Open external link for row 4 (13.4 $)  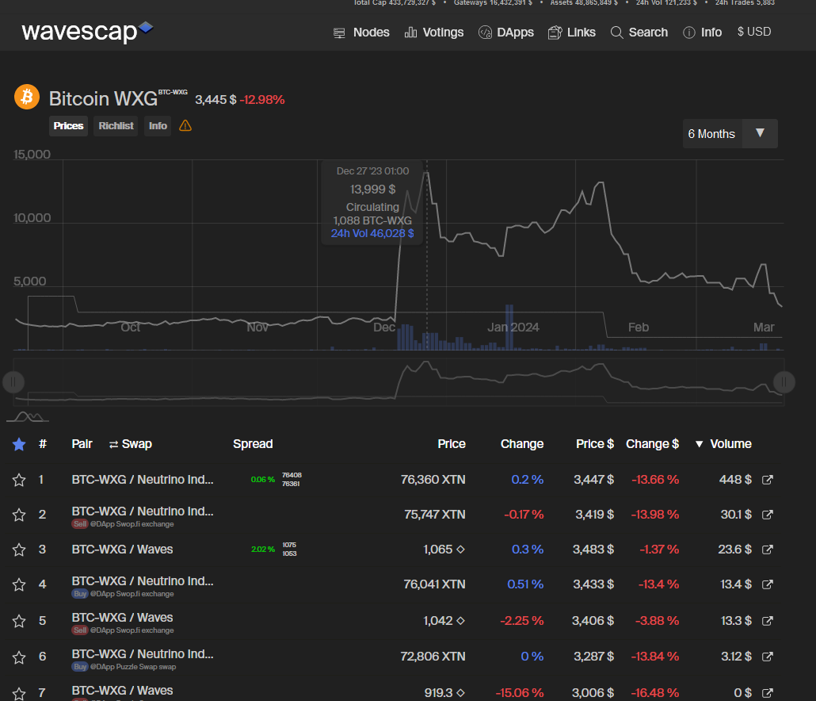click(768, 584)
